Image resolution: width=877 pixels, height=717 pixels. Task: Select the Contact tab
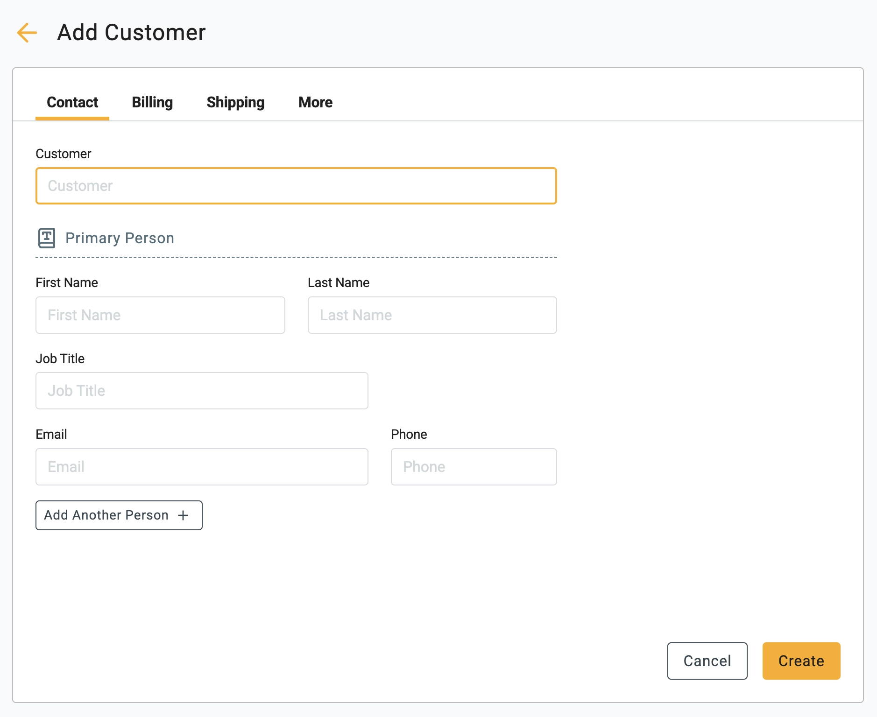72,102
